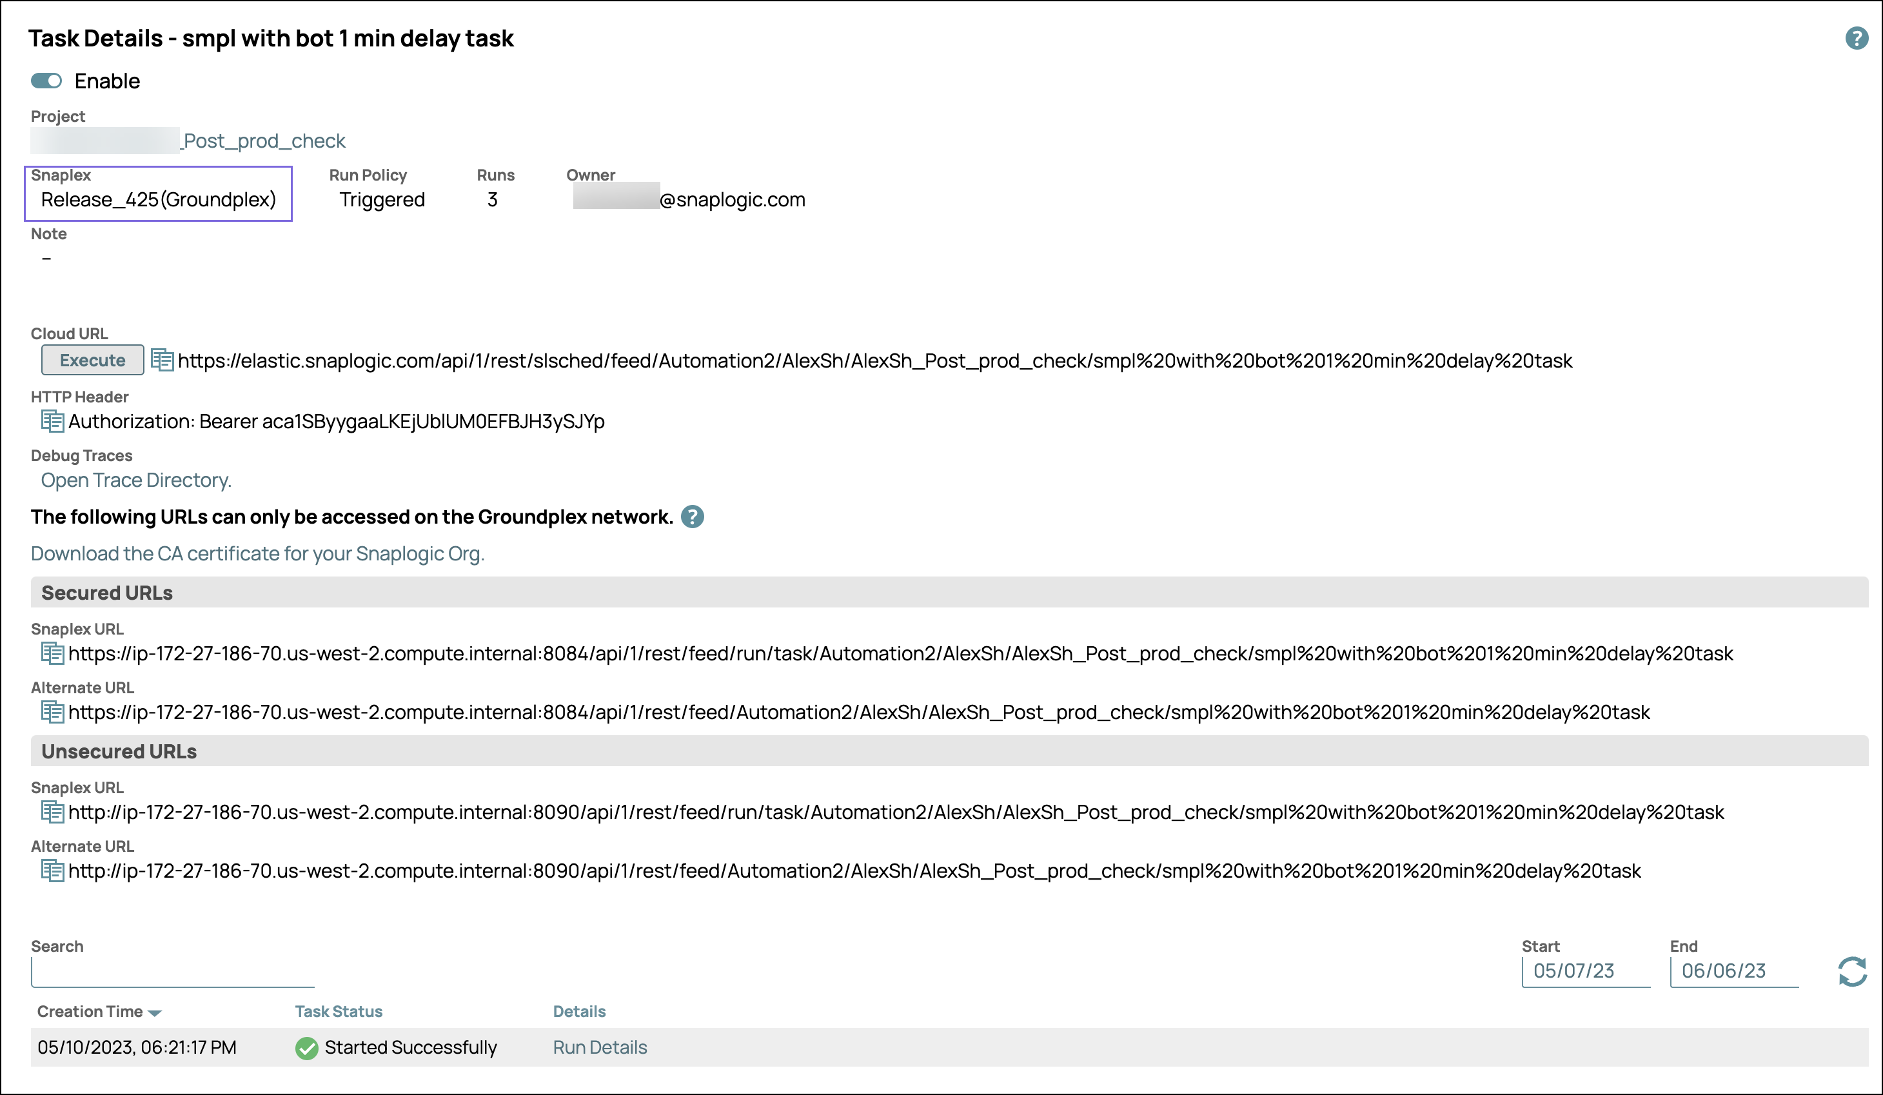Open the Post_prod_check project link
This screenshot has height=1095, width=1883.
click(264, 141)
